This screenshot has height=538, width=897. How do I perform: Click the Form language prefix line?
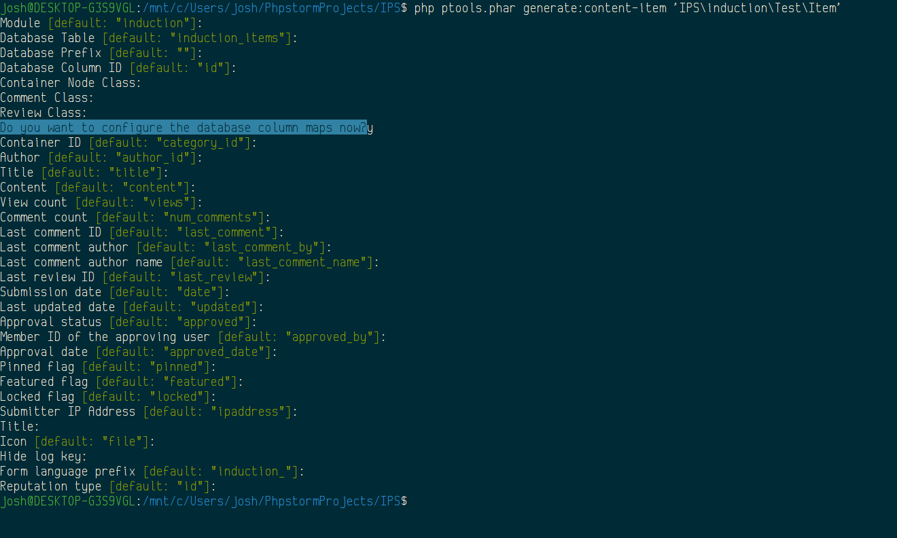[152, 471]
